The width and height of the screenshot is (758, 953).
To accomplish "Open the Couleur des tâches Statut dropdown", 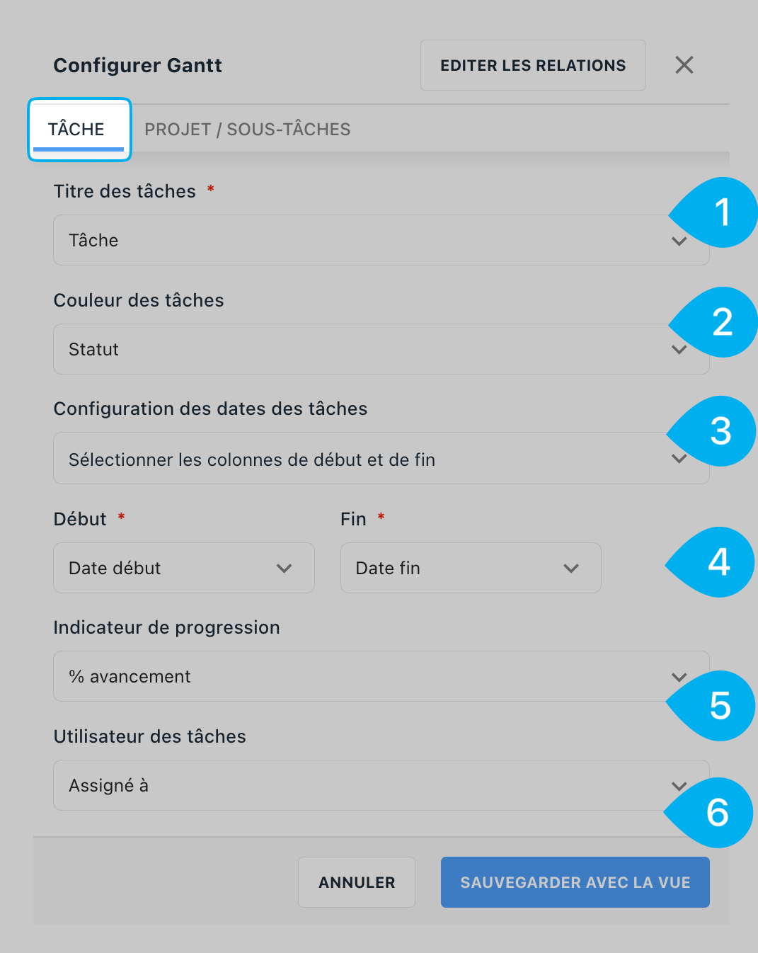I will (381, 349).
